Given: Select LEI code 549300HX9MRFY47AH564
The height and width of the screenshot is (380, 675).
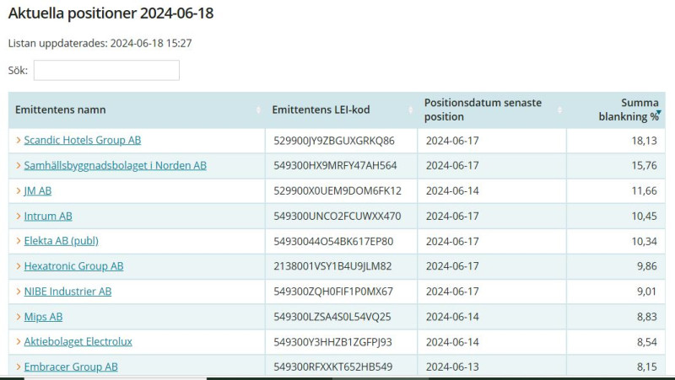Looking at the screenshot, I should [x=335, y=165].
